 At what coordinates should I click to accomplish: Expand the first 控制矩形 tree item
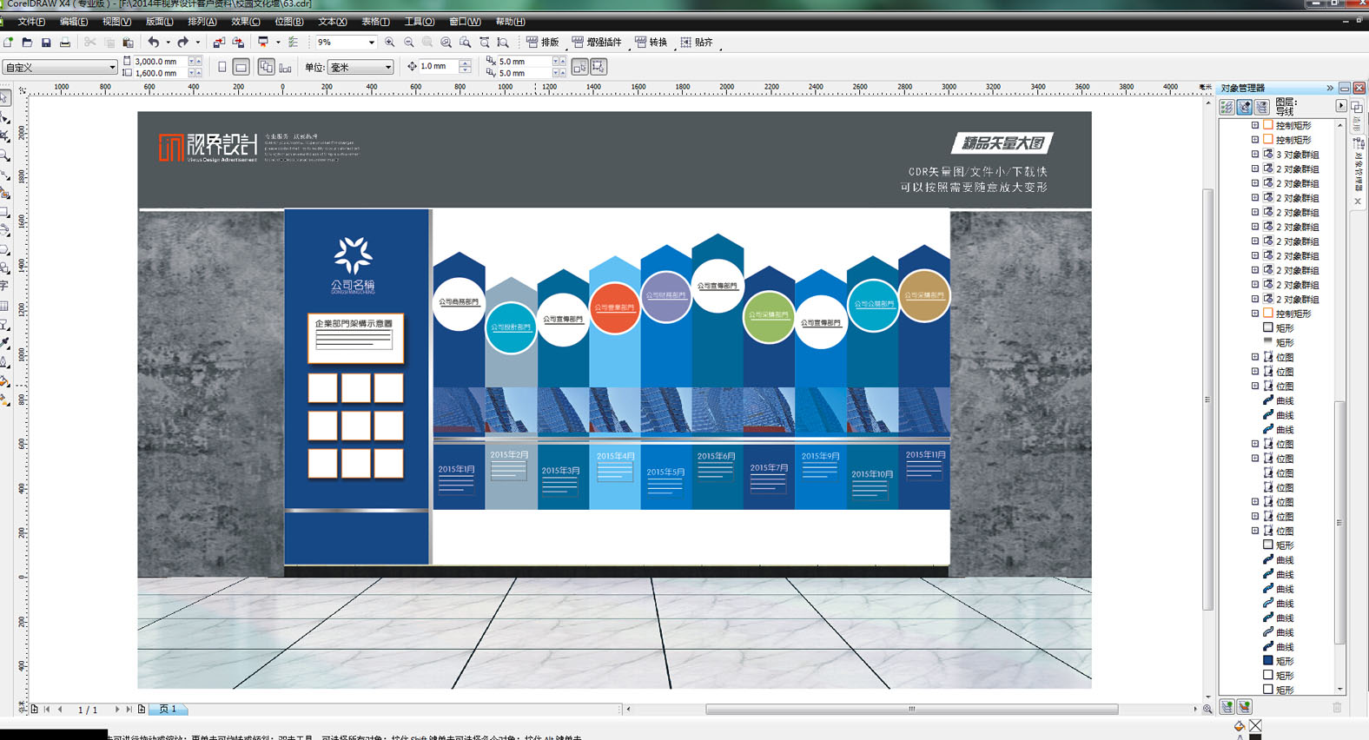tap(1254, 125)
